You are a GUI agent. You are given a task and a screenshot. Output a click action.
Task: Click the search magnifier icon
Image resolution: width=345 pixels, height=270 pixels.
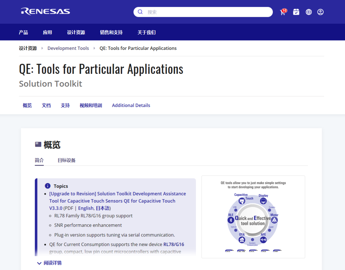pyautogui.click(x=140, y=12)
